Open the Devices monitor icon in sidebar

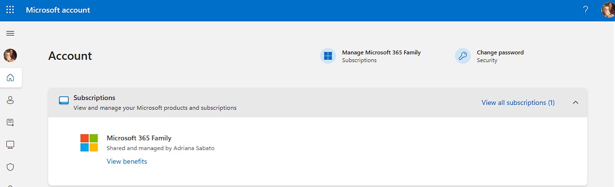[10, 145]
